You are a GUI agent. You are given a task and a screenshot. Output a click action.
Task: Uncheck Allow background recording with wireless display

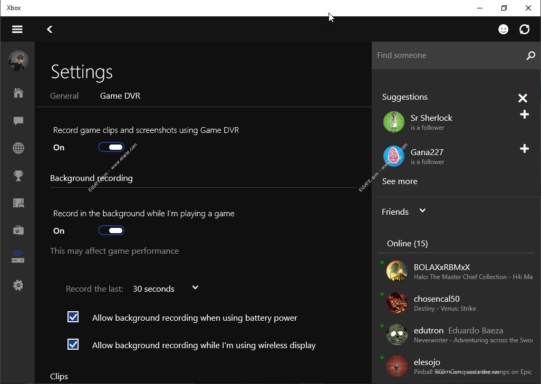pyautogui.click(x=73, y=344)
